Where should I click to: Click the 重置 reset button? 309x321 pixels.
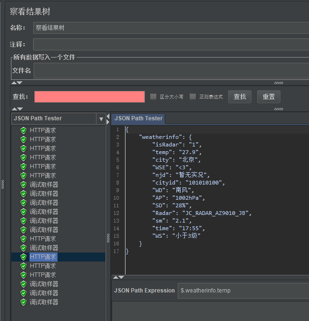pyautogui.click(x=269, y=97)
